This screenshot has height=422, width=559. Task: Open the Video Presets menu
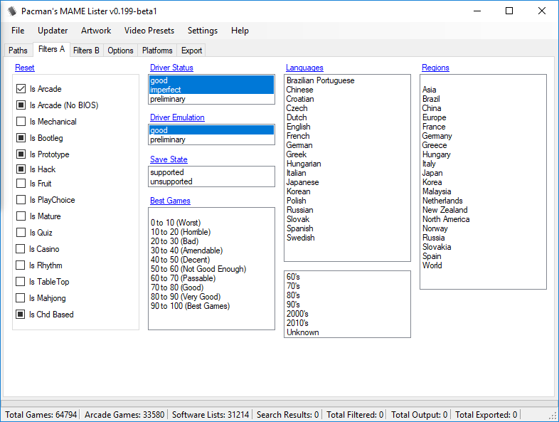149,31
